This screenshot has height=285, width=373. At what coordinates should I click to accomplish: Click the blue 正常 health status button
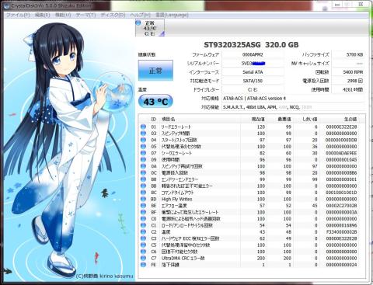[x=155, y=71]
